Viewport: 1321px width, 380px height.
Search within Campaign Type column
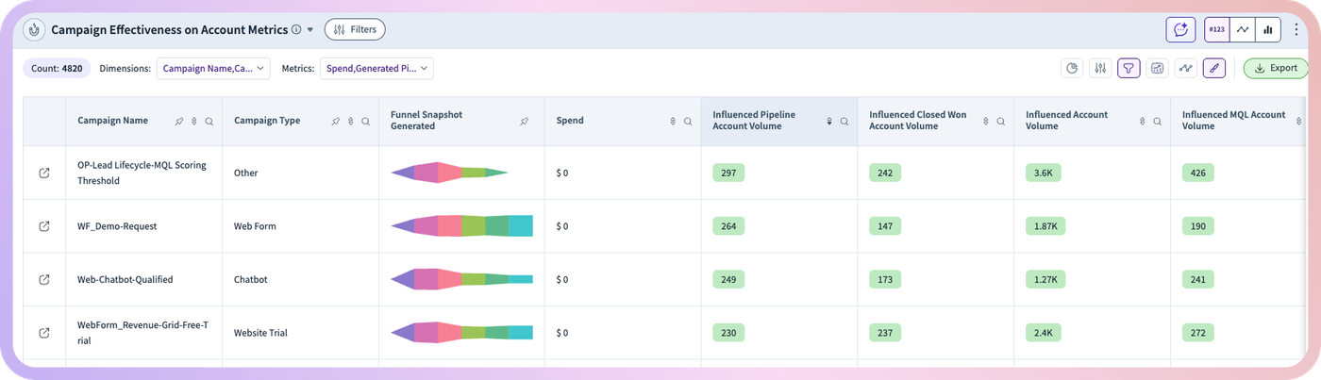(365, 122)
